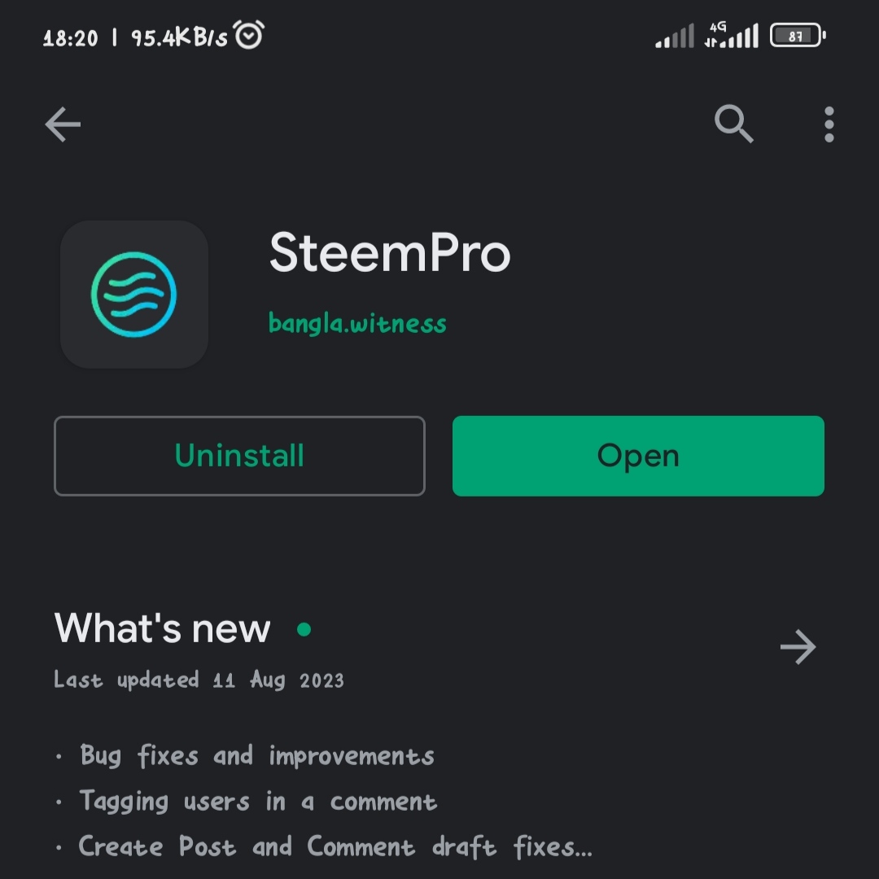Open the bangla.witness developer link
Viewport: 879px width, 879px height.
click(x=357, y=323)
